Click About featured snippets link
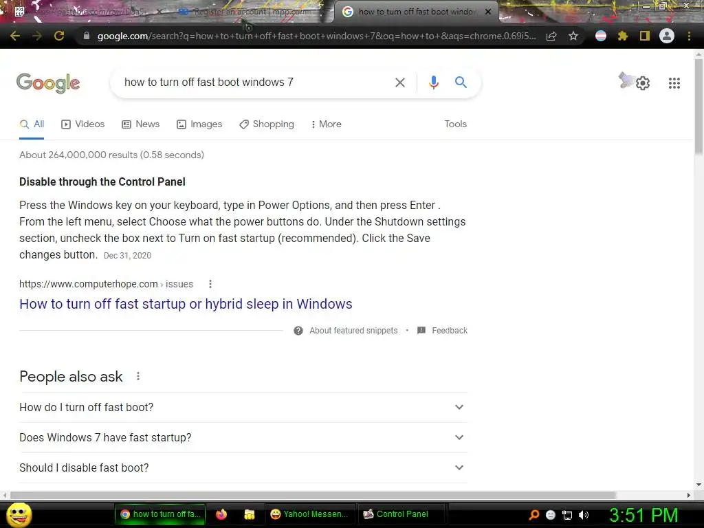The image size is (704, 528). pyautogui.click(x=353, y=331)
